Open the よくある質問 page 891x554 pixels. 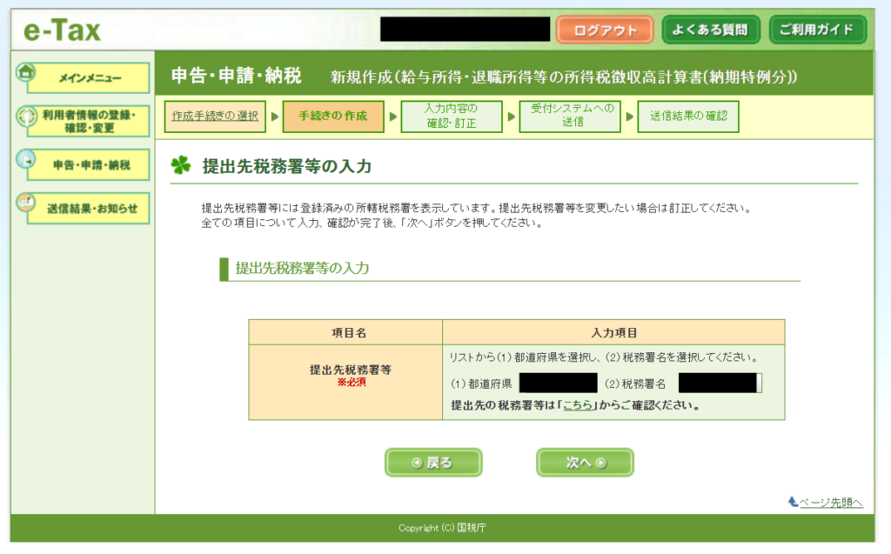coord(710,30)
